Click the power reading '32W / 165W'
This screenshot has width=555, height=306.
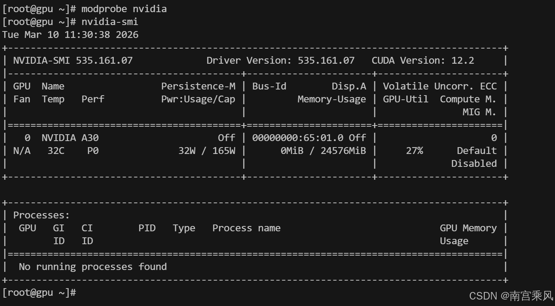207,151
